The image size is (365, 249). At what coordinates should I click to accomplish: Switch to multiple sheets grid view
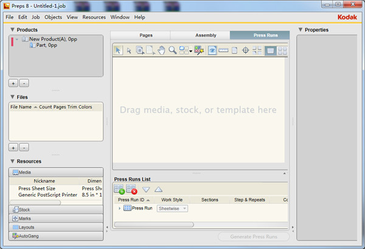(282, 51)
